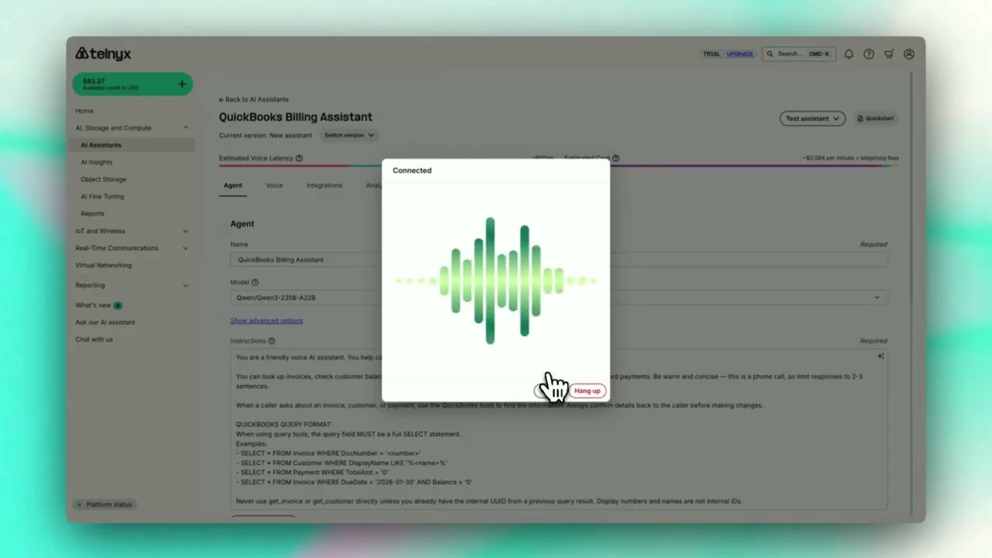The image size is (992, 558).
Task: Switch to the Integrations tab
Action: pos(324,186)
